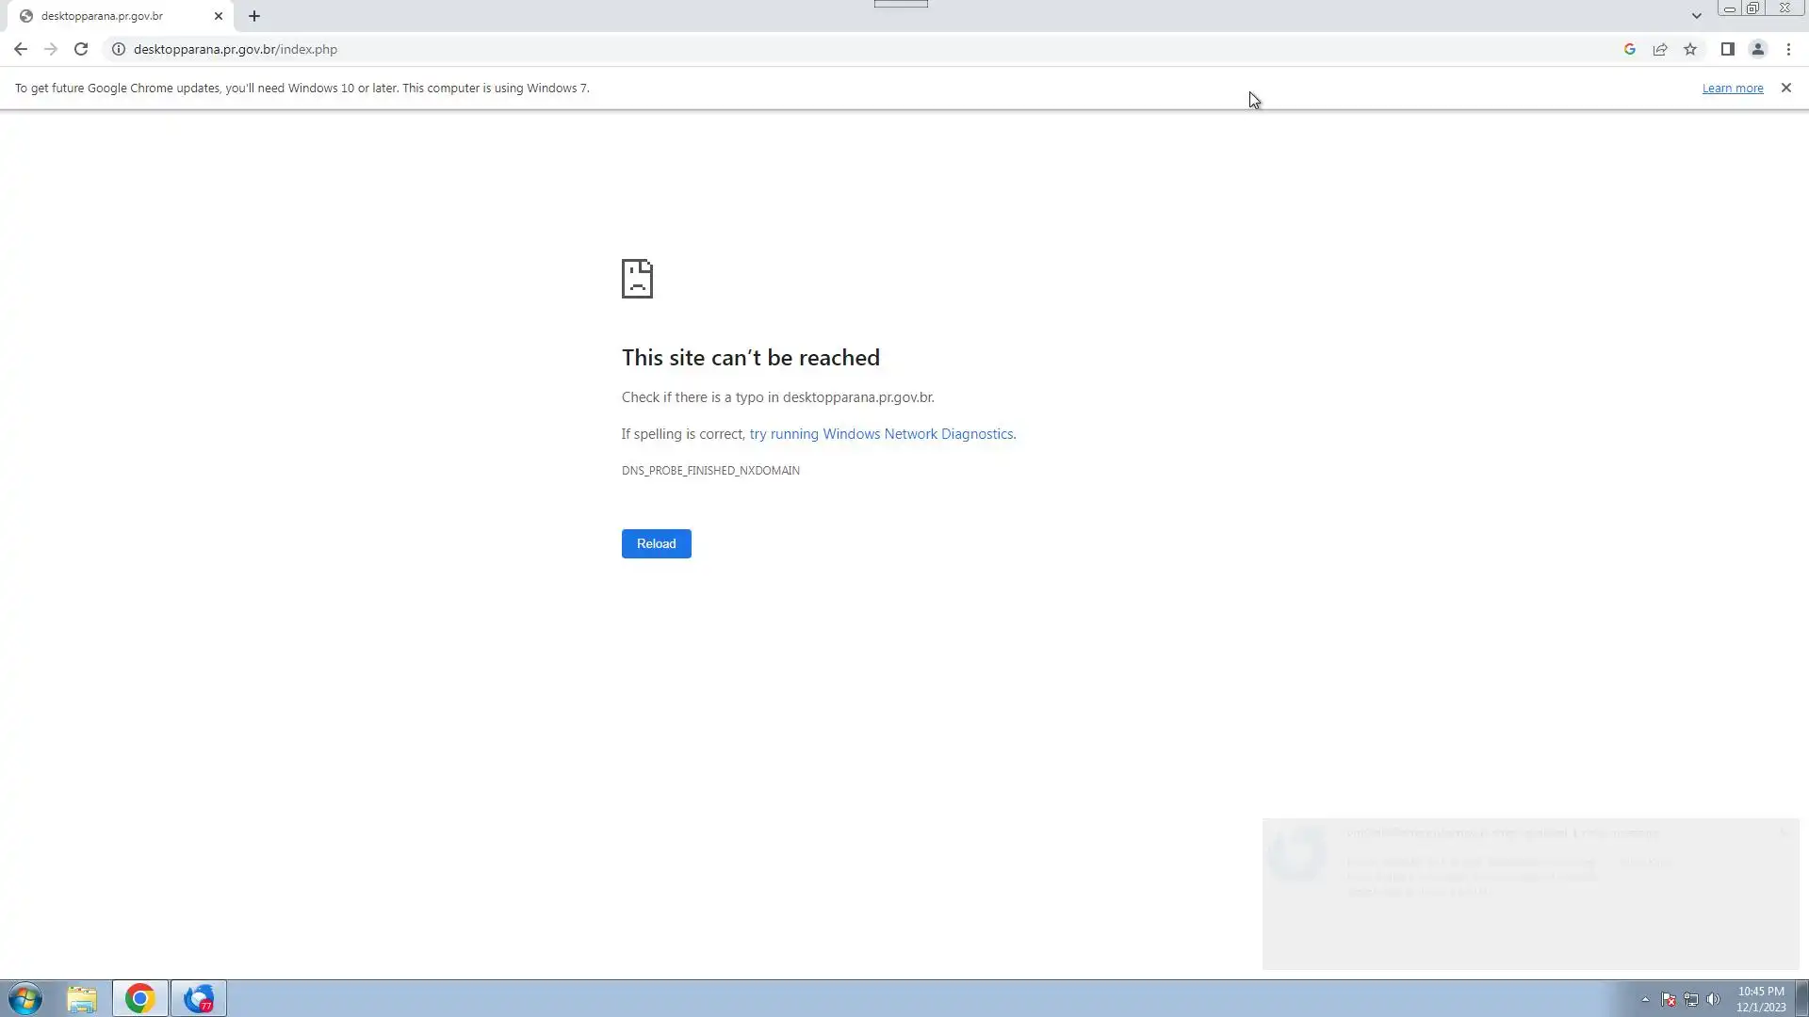Click the browser back arrow
1809x1017 pixels.
21,49
